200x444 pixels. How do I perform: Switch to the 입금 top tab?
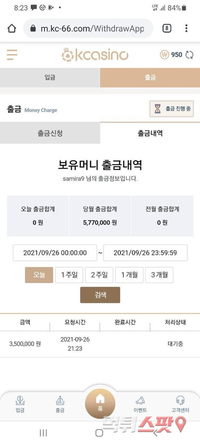pos(50,78)
